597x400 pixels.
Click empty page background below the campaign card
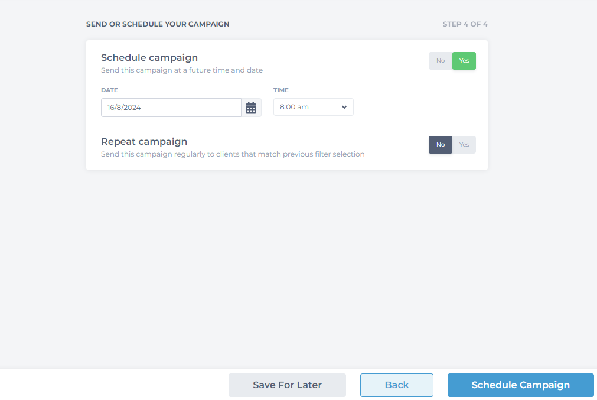pyautogui.click(x=287, y=266)
